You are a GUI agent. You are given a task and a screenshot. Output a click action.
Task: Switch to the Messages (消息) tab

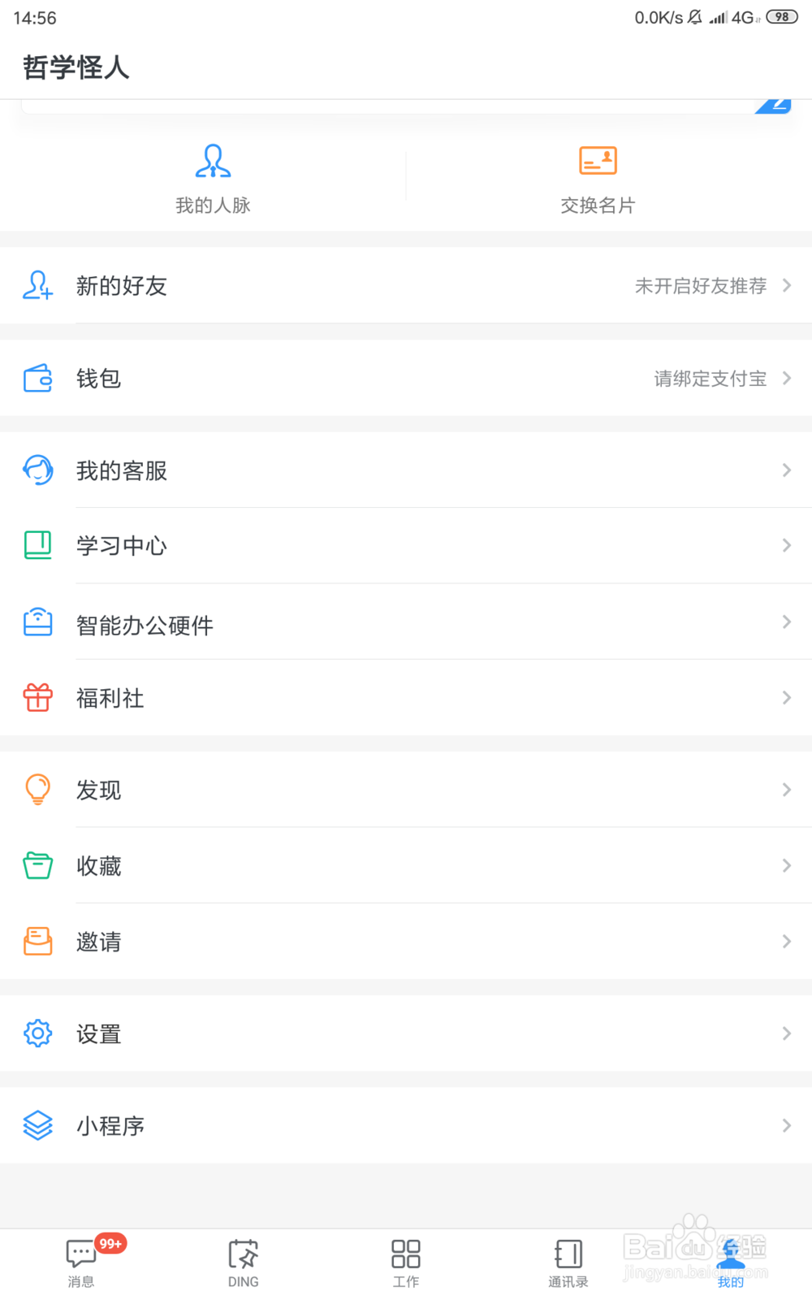click(81, 1263)
